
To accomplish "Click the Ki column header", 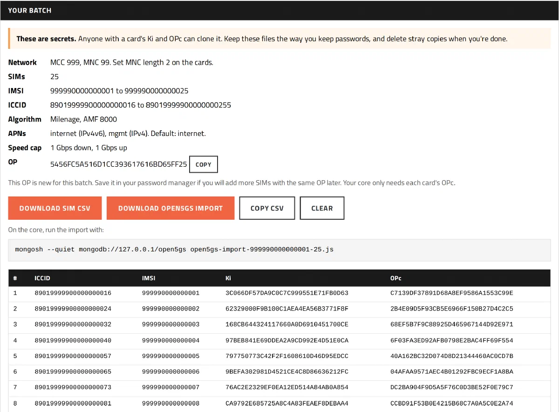I will coord(228,278).
